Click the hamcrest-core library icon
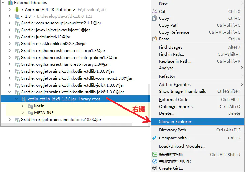247x175 pixels. [17, 51]
